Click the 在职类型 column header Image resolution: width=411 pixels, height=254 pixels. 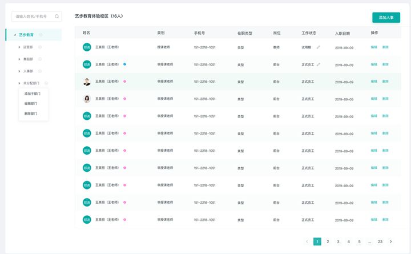(x=245, y=33)
